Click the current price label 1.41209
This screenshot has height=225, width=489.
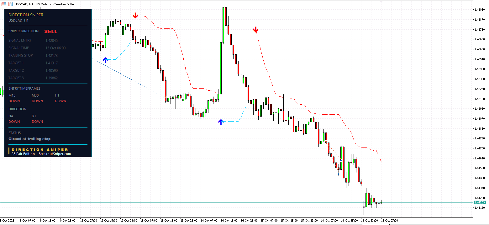tap(479, 202)
